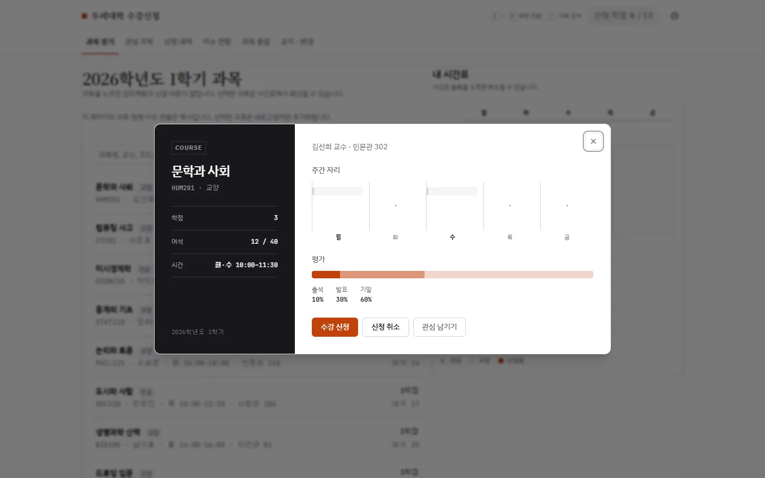
Task: Click the 수강 신청 button
Action: (335, 327)
